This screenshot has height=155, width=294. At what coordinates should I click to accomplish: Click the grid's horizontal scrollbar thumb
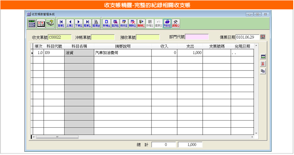57,137
